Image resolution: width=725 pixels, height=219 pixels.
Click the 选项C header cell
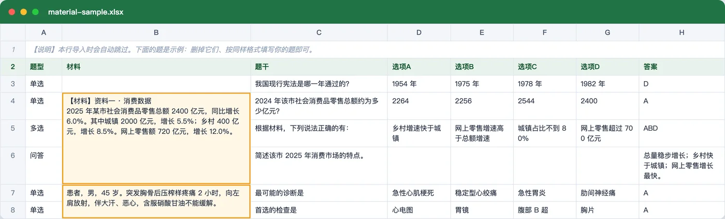pos(545,67)
